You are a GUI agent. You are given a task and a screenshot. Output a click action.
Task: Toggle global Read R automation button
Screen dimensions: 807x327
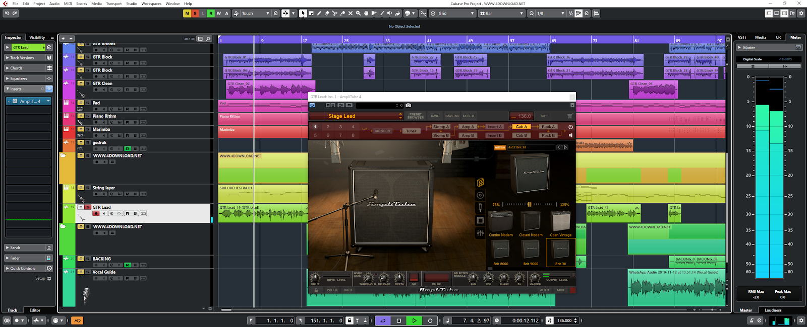tap(211, 13)
